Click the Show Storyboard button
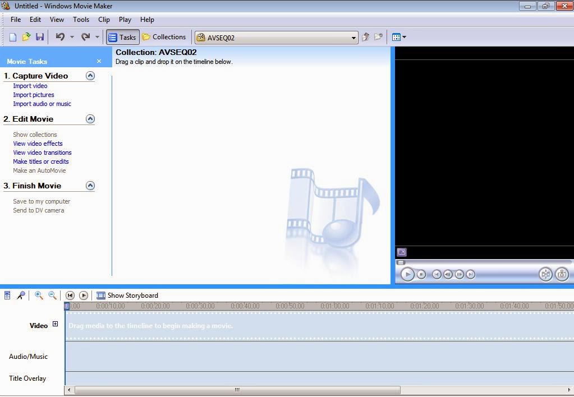This screenshot has width=574, height=397. pos(127,296)
